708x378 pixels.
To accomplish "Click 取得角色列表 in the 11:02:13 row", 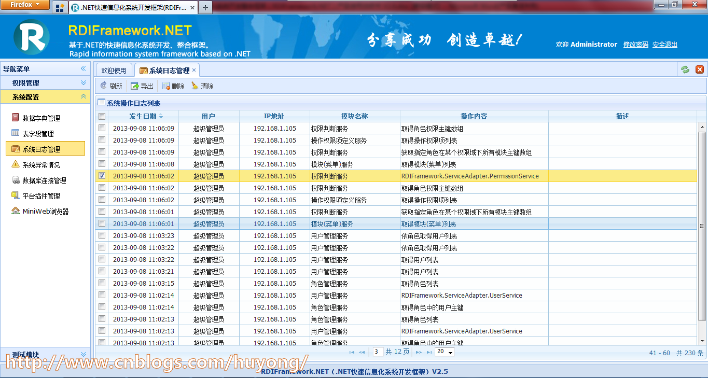I will click(420, 319).
